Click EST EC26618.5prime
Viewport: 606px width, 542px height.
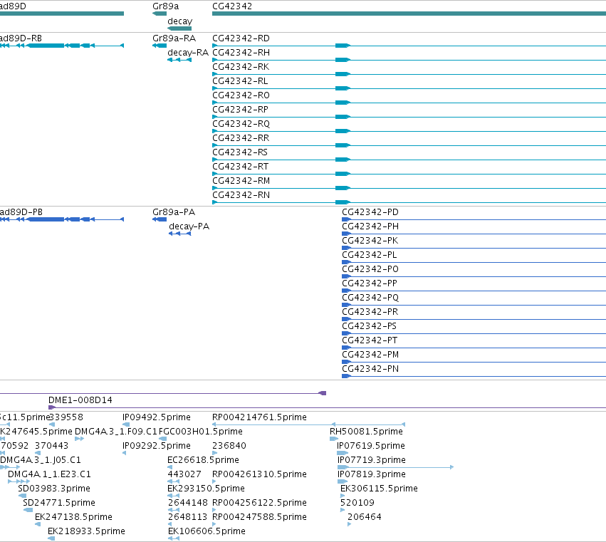[x=203, y=460]
